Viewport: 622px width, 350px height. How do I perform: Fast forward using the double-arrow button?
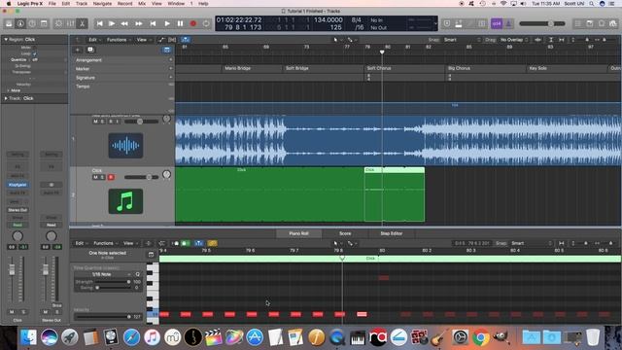139,23
